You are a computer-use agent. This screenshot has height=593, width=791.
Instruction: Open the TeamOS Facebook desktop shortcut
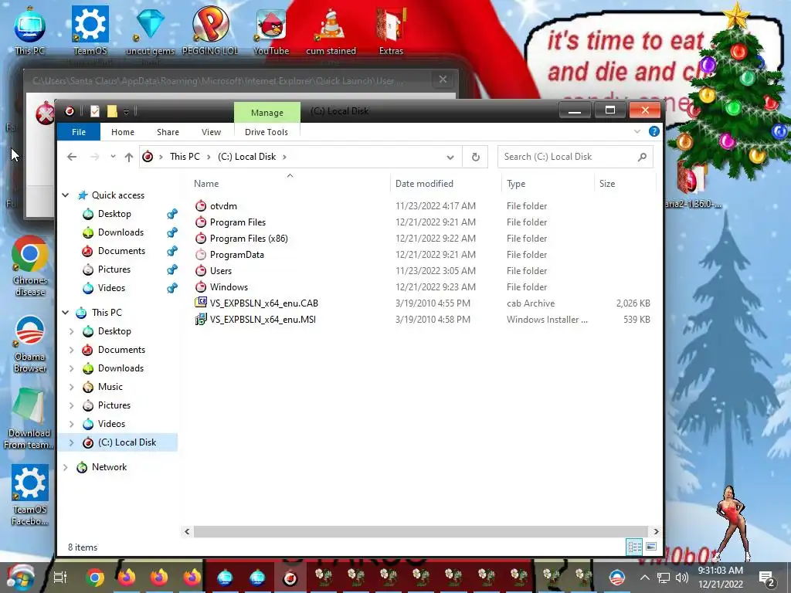tap(30, 495)
